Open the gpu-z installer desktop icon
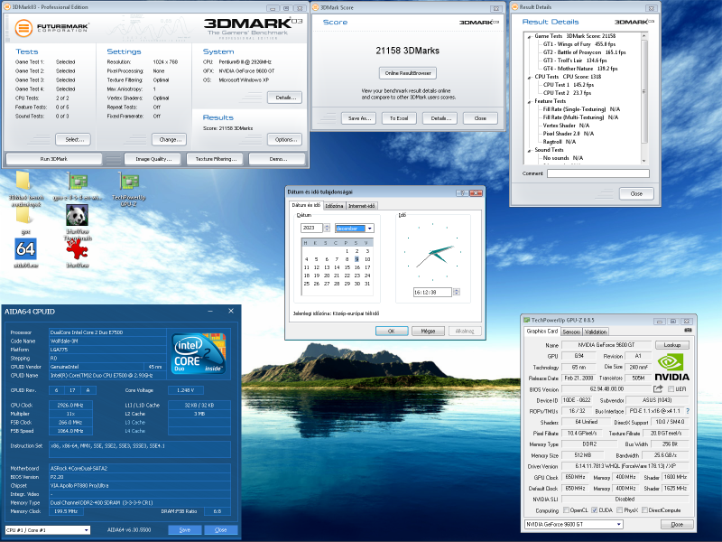The height and width of the screenshot is (542, 722). pyautogui.click(x=78, y=182)
